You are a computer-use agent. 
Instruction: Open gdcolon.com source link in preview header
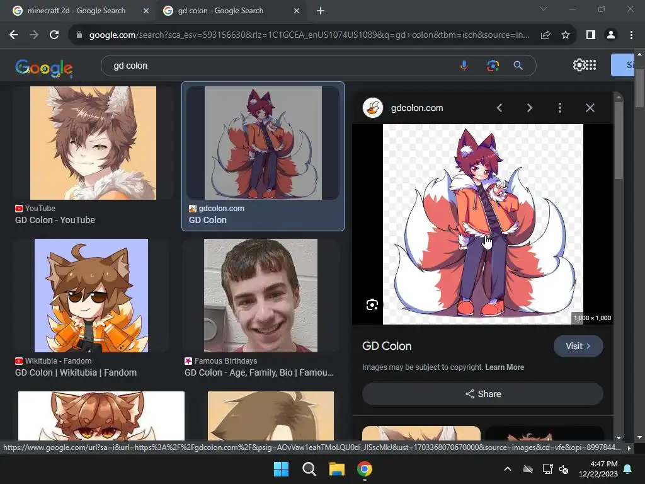(417, 108)
